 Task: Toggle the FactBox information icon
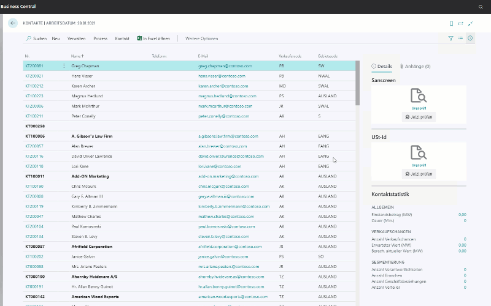tap(470, 38)
